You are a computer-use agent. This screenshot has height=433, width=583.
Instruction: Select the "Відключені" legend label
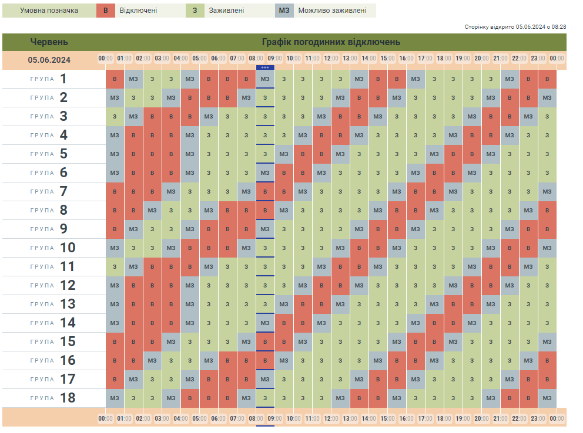[x=136, y=11]
